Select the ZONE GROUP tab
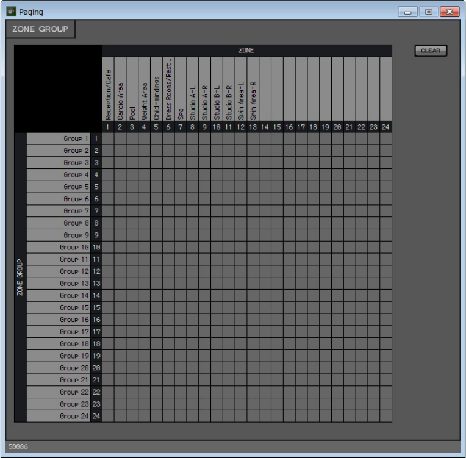The width and height of the screenshot is (466, 458). click(x=40, y=29)
